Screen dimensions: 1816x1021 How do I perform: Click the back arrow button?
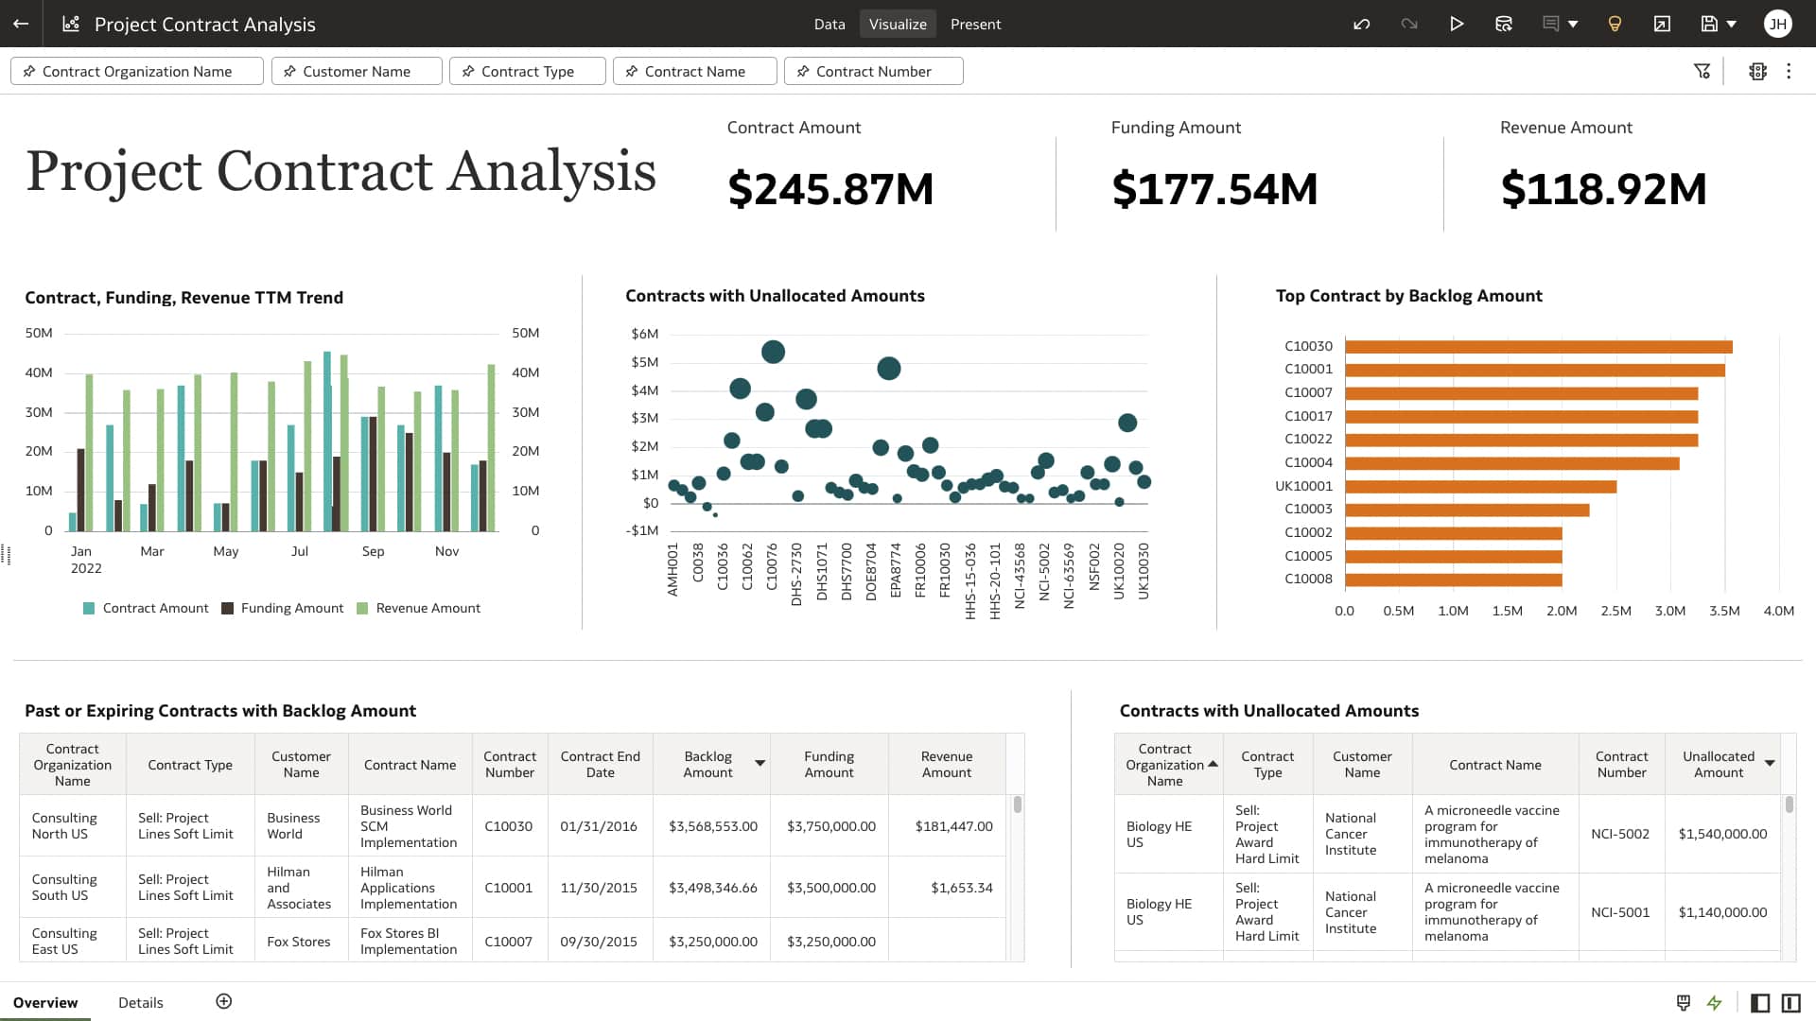[21, 24]
